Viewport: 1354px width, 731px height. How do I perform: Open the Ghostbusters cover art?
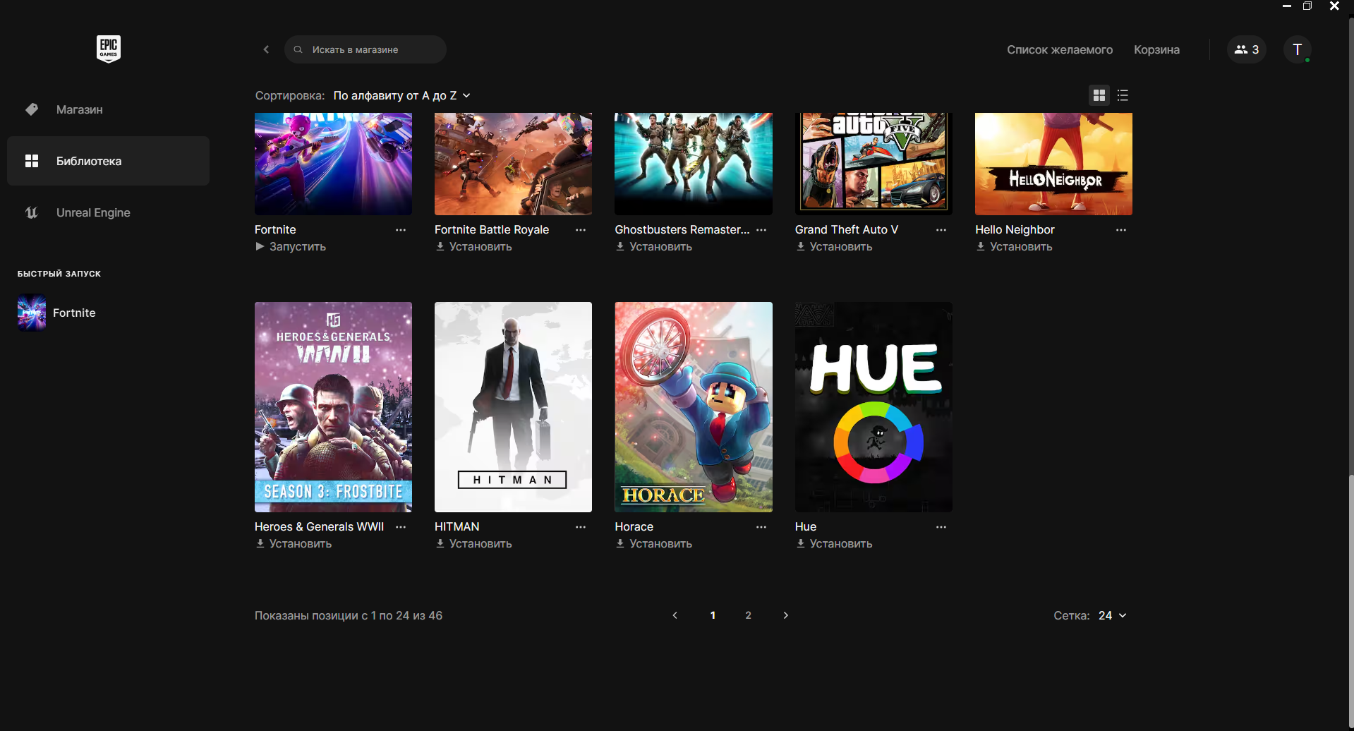694,164
